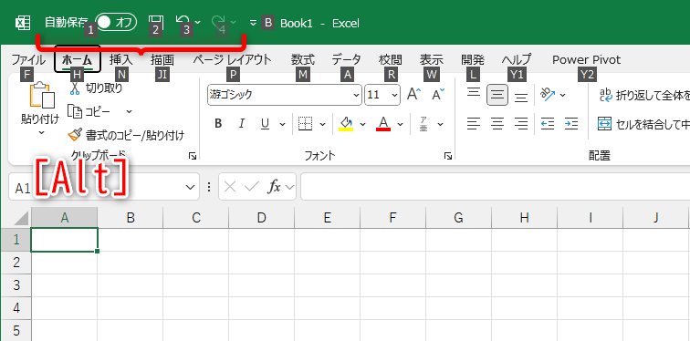Open the 校閲 tab
690x341 pixels.
391,59
